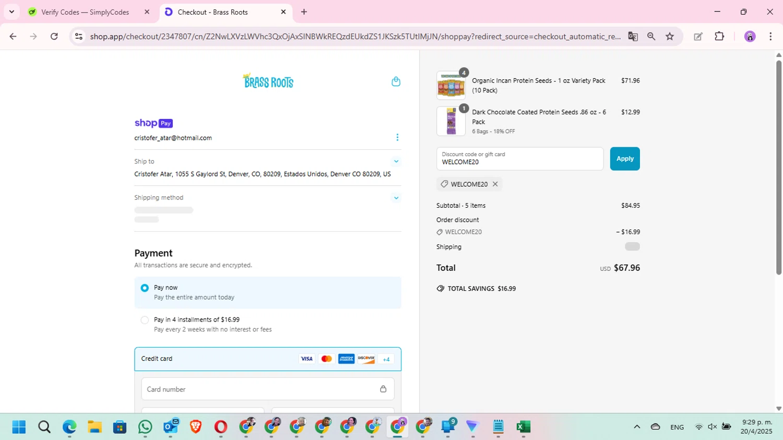
Task: Open Windows Search from the taskbar
Action: (44, 427)
